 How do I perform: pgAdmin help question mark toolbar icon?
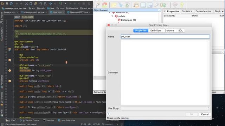182,5
